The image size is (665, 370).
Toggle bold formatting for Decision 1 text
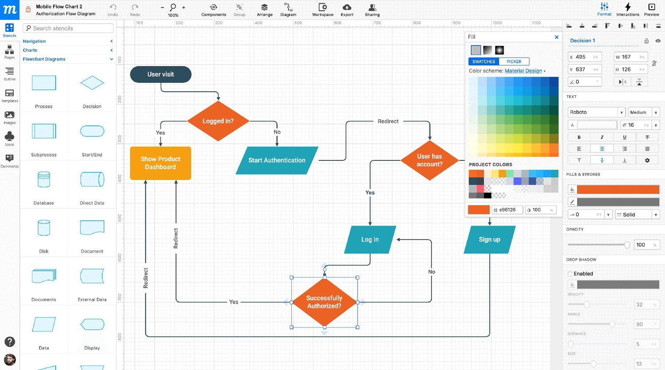tap(579, 136)
